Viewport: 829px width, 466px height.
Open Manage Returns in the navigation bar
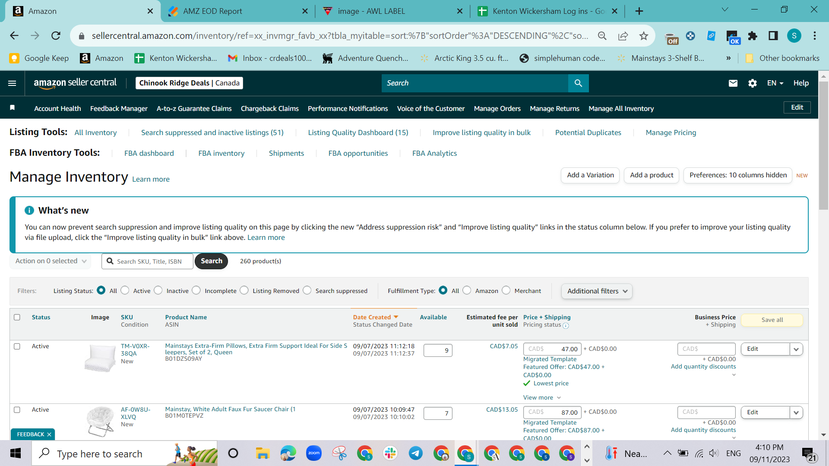click(554, 108)
